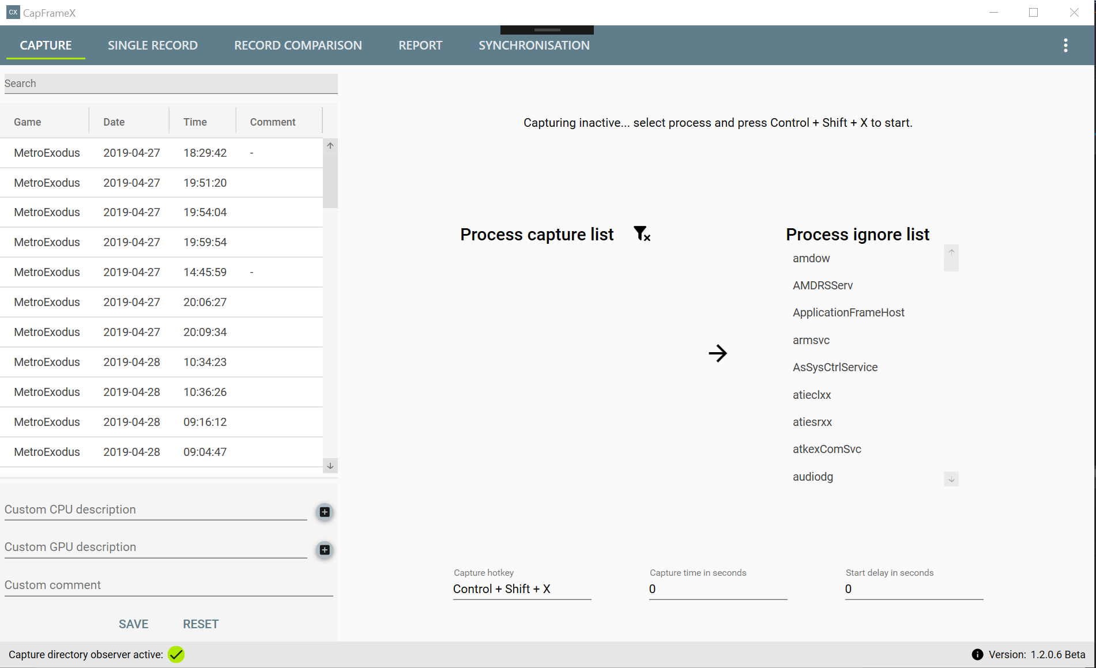The height and width of the screenshot is (668, 1096).
Task: Move process to ignore list with arrow
Action: click(x=718, y=353)
